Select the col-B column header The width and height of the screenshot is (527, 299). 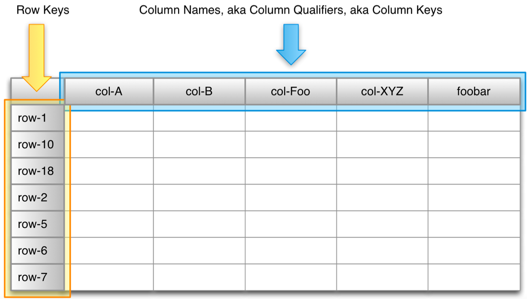[199, 91]
